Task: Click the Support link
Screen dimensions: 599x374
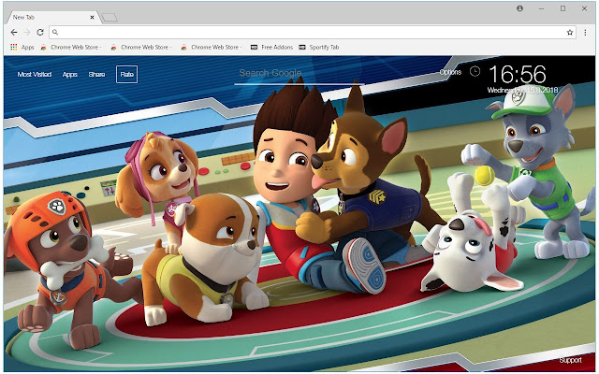Action: (x=570, y=360)
